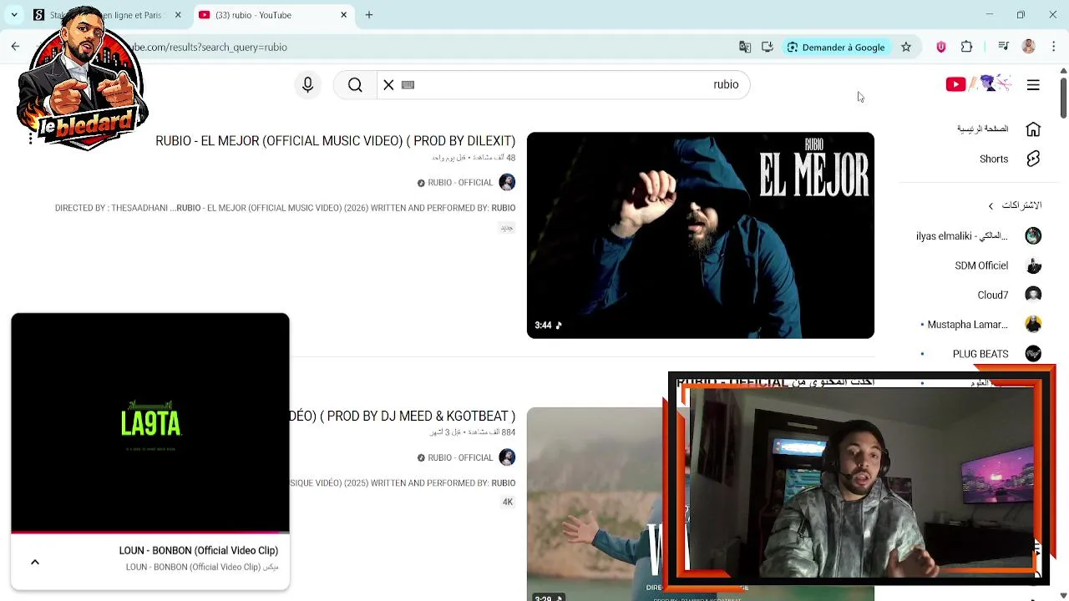This screenshot has height=601, width=1069.
Task: Click the voice search microphone icon
Action: pyautogui.click(x=307, y=84)
